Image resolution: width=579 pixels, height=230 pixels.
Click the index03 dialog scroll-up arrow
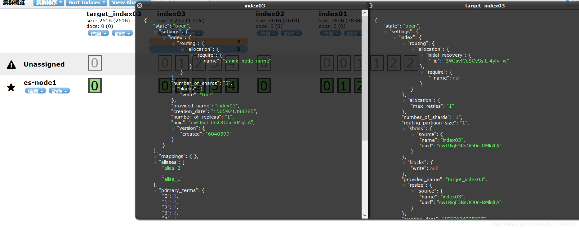tap(365, 13)
